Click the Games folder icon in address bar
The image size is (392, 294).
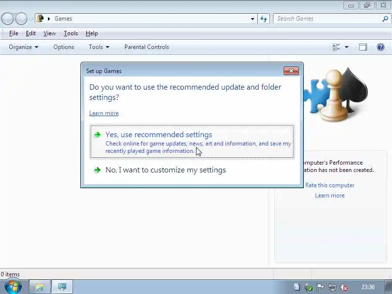pos(40,19)
